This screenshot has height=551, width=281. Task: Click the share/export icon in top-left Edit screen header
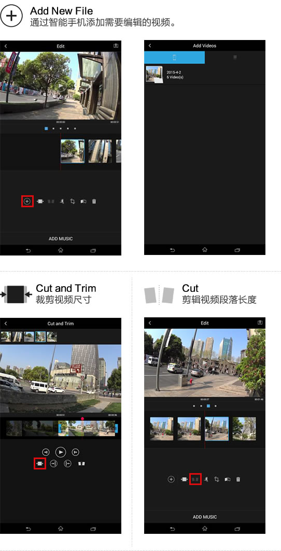tap(116, 46)
